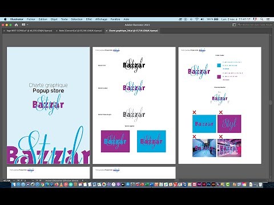Select the blue negative logo block

pos(151,141)
